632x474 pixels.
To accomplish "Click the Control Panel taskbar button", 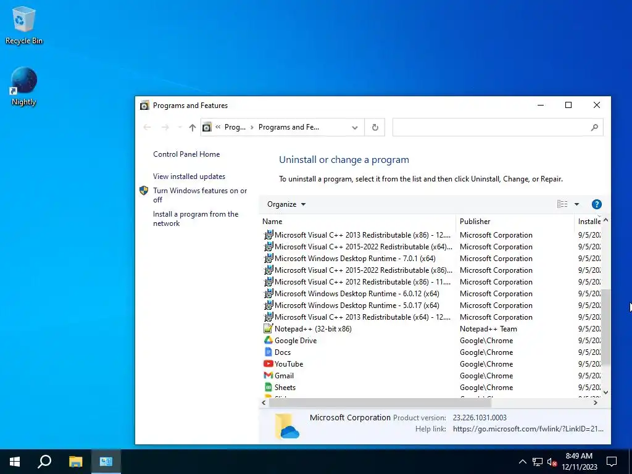I will [106, 462].
